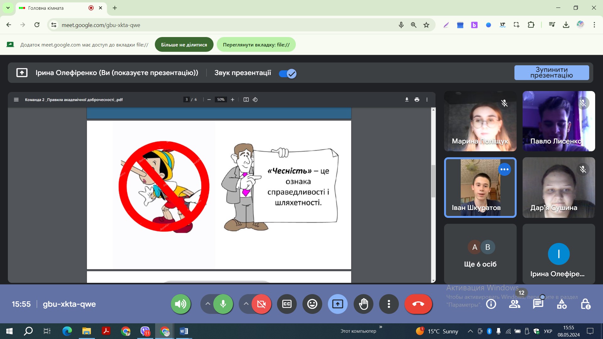Open the chat panel
The width and height of the screenshot is (603, 339).
538,304
